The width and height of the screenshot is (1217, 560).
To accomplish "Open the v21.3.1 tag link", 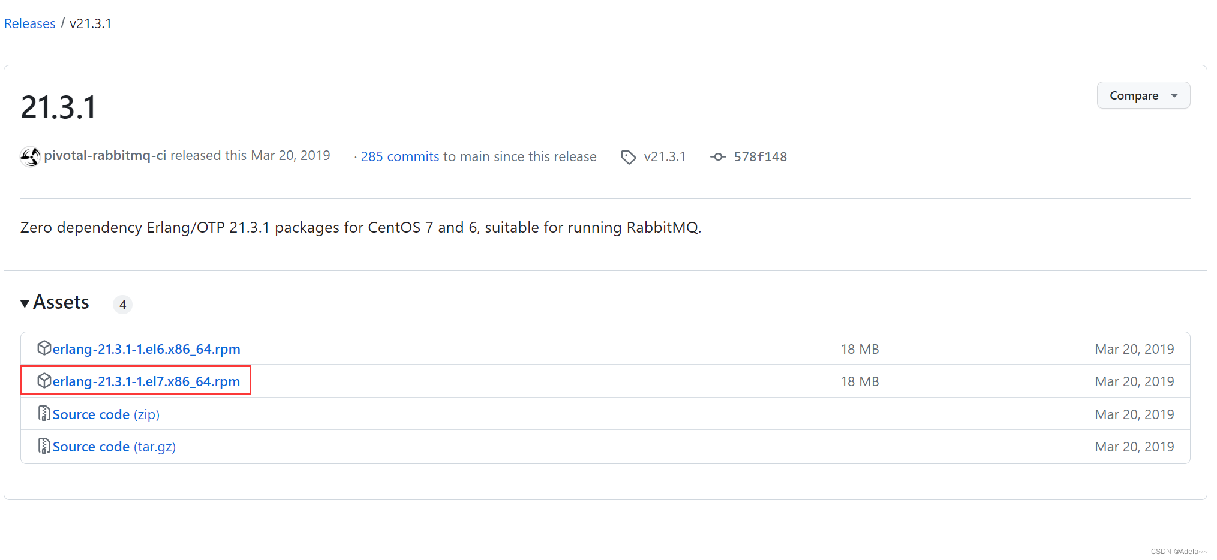I will coord(665,156).
